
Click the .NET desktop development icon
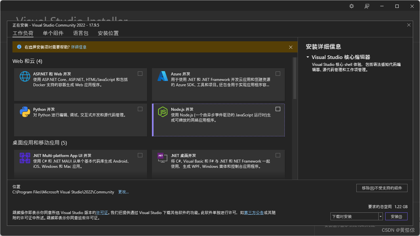(163, 158)
